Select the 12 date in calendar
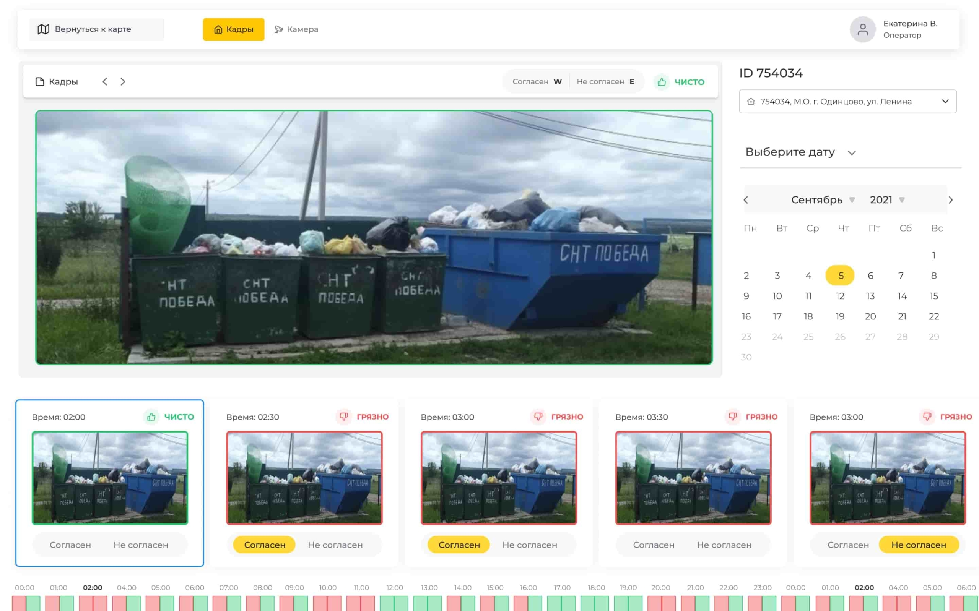This screenshot has height=611, width=979. coord(840,296)
